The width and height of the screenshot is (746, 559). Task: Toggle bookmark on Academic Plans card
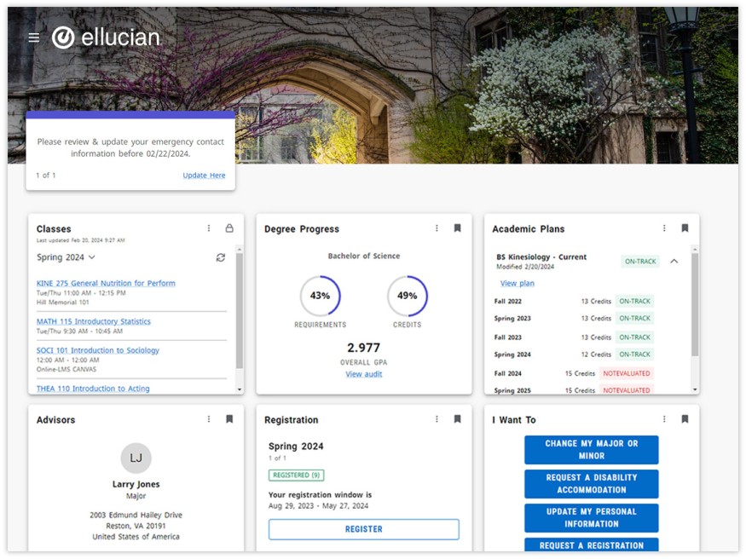pos(685,228)
